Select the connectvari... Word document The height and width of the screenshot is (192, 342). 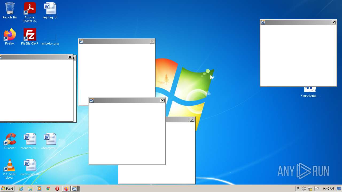pyautogui.click(x=30, y=141)
